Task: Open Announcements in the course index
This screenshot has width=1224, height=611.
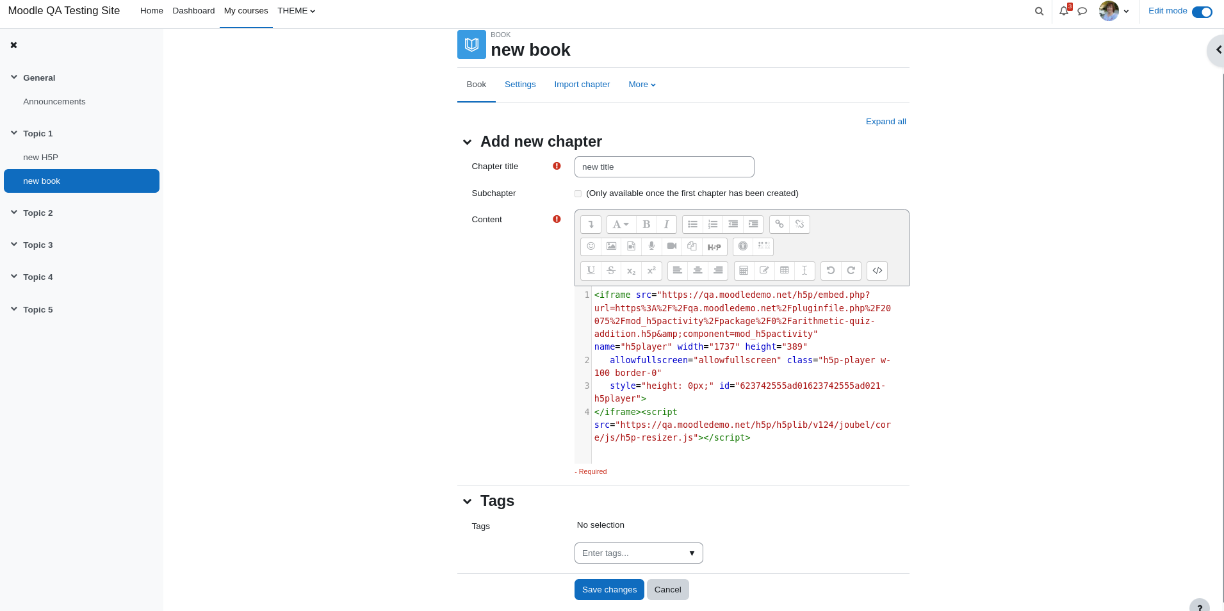Action: tap(54, 102)
